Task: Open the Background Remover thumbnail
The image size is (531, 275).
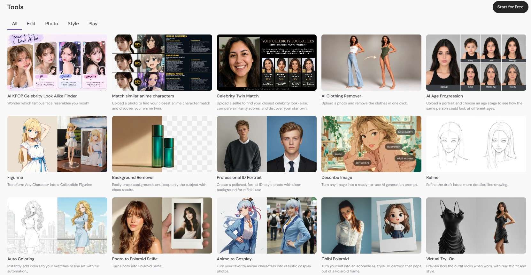Action: tap(162, 144)
